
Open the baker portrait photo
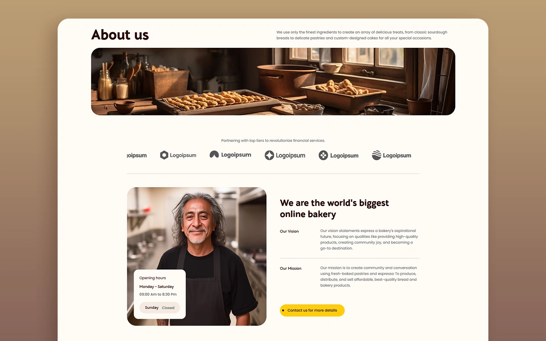tap(197, 257)
